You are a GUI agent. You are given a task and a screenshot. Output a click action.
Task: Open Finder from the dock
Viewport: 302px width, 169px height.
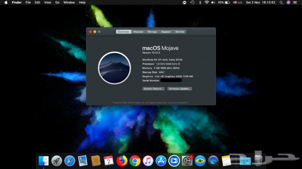point(44,161)
